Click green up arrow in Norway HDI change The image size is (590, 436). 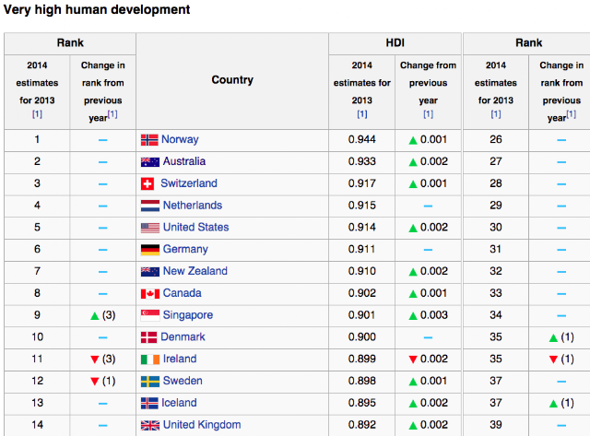tap(413, 140)
